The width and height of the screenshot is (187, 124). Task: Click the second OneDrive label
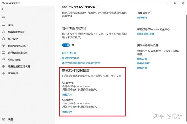coord(68,100)
